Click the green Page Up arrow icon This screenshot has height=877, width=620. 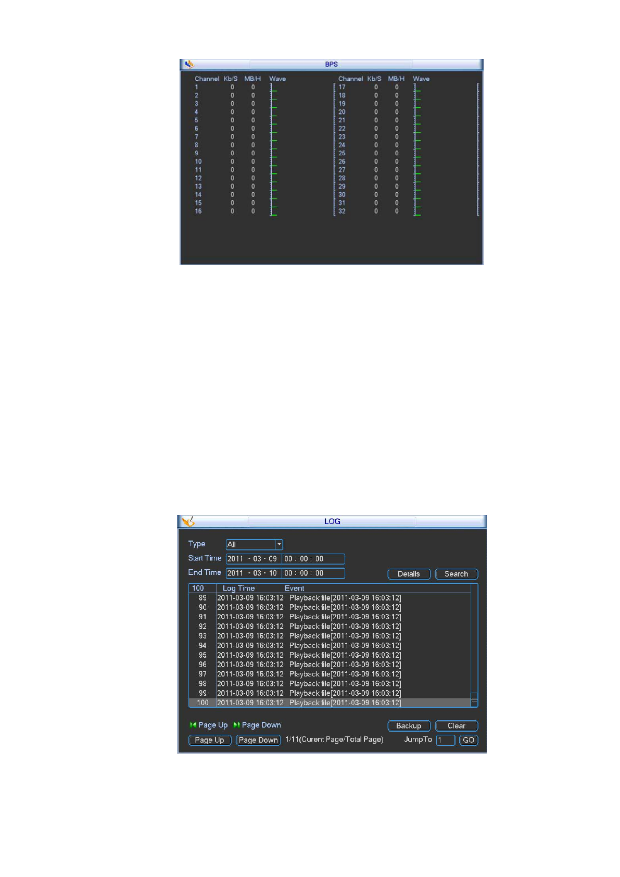click(193, 725)
